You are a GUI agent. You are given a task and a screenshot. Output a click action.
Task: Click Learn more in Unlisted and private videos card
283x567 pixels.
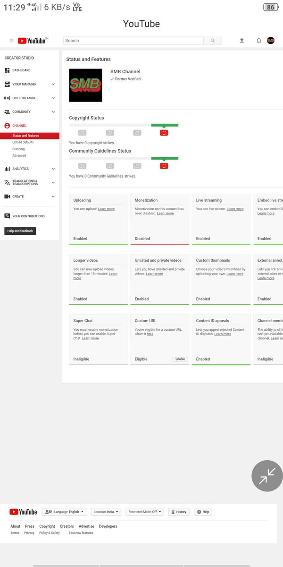pyautogui.click(x=154, y=274)
